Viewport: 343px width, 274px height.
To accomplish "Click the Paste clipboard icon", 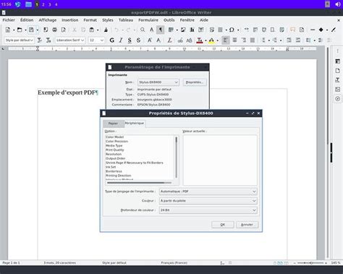I will [92, 30].
